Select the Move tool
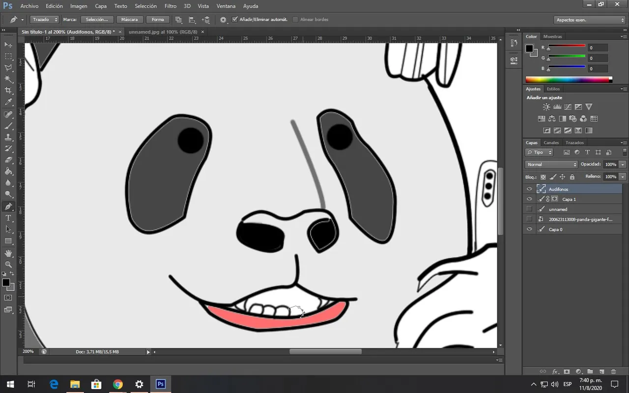Image resolution: width=629 pixels, height=393 pixels. 8,45
